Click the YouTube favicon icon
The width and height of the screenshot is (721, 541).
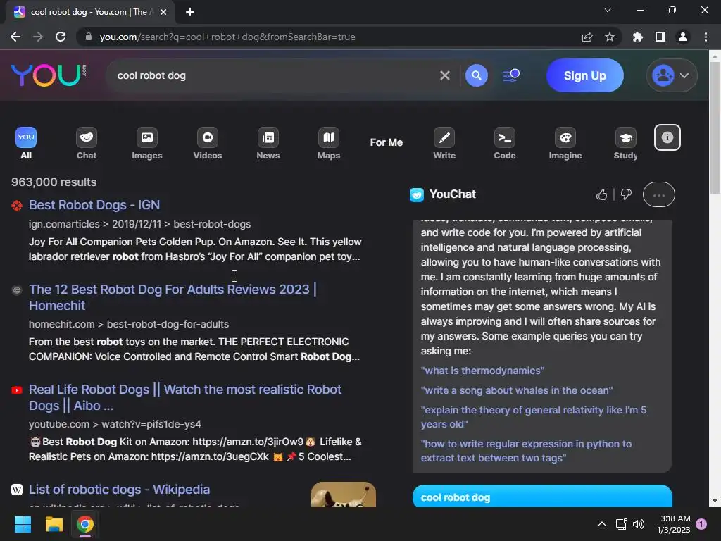click(17, 390)
